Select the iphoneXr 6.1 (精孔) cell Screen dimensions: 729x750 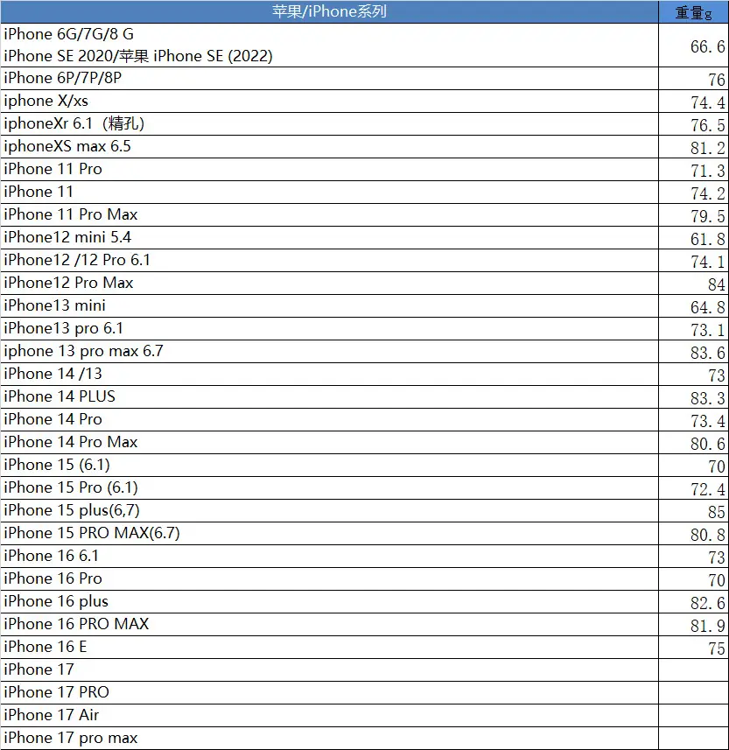click(329, 124)
